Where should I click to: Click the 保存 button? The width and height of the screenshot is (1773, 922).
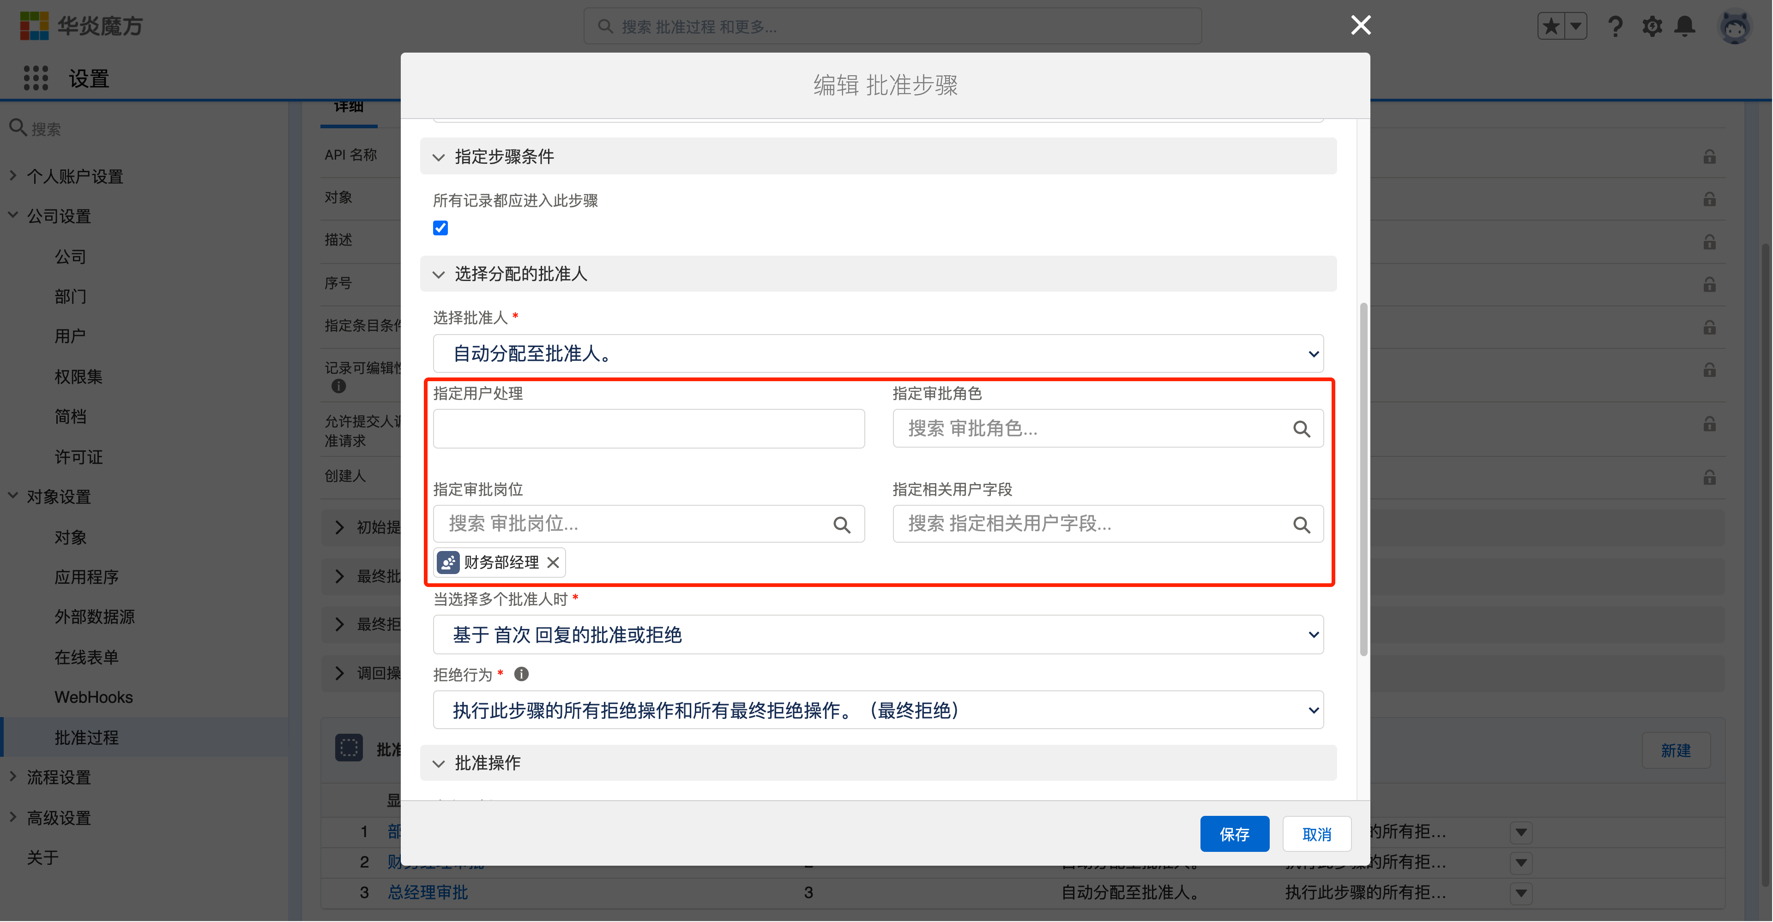(1235, 834)
